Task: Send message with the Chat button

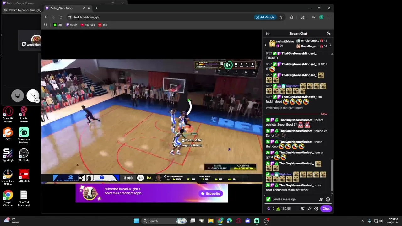Action: coord(326,209)
